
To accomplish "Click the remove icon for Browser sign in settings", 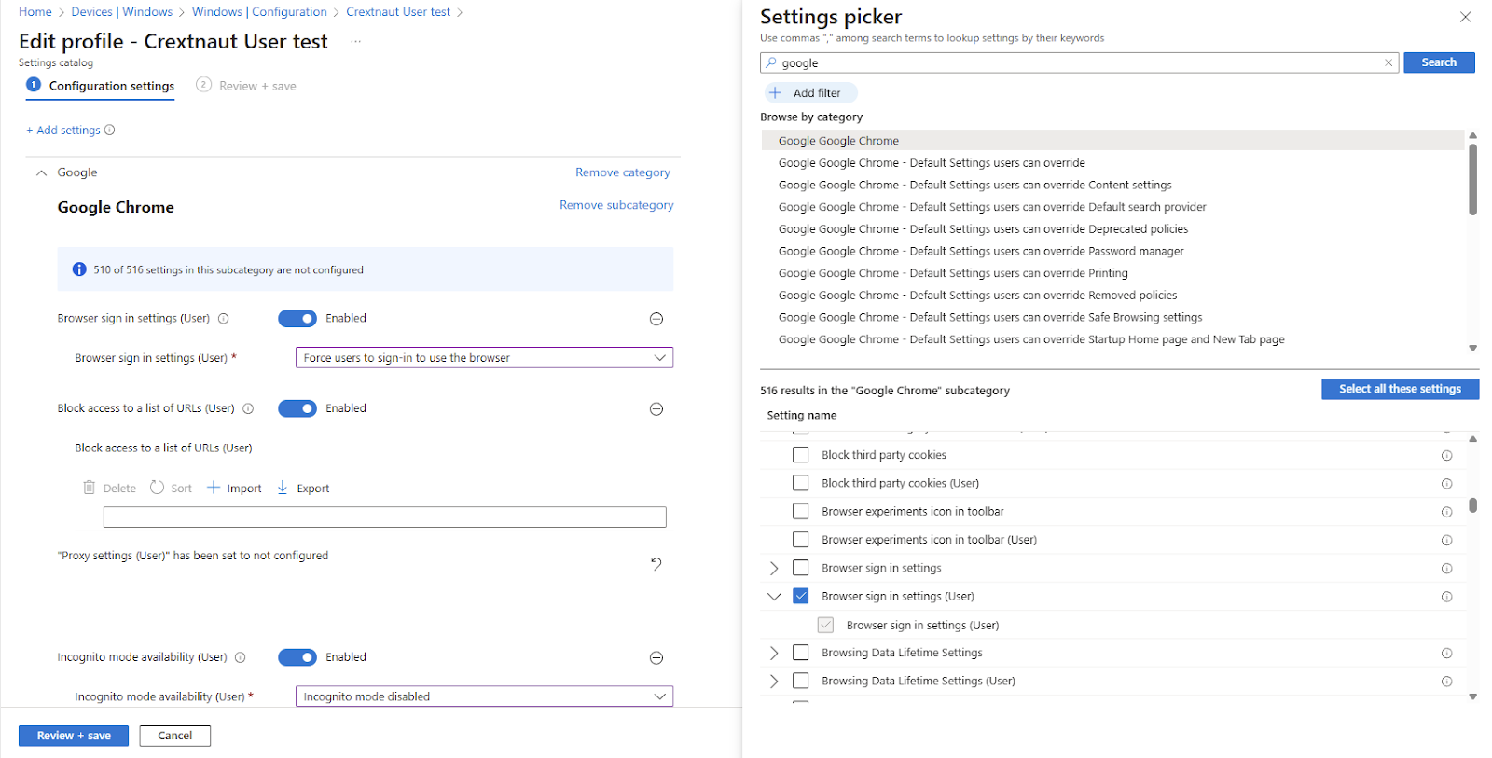I will point(656,319).
